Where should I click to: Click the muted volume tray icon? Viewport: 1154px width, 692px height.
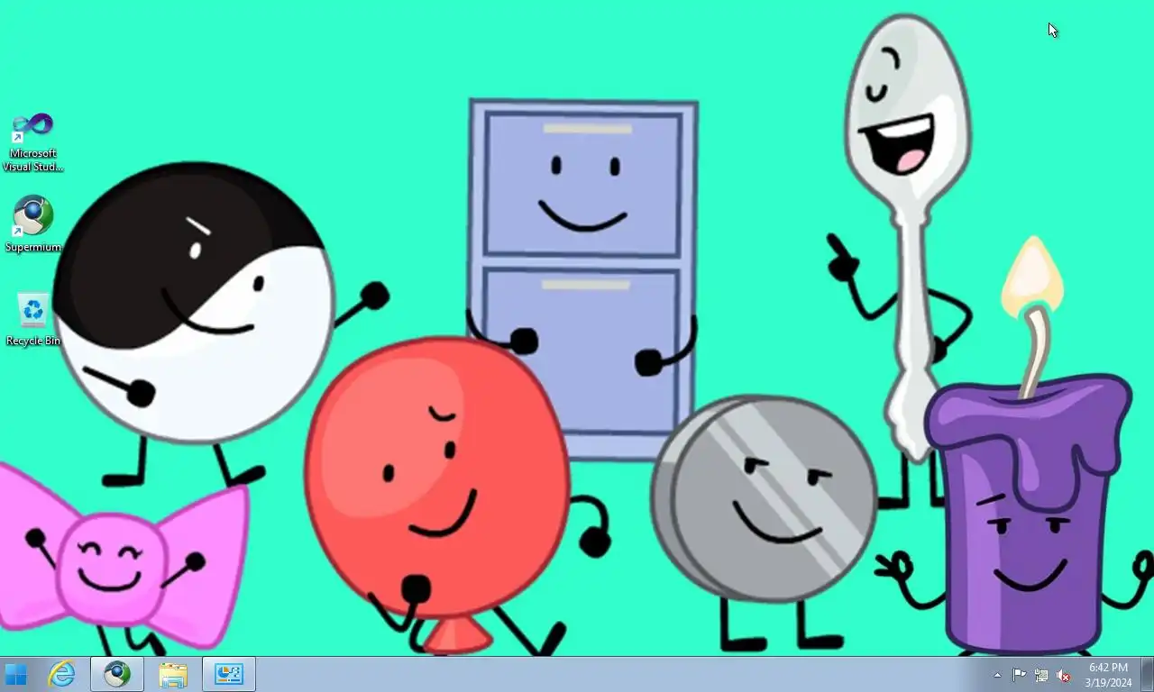click(x=1063, y=675)
